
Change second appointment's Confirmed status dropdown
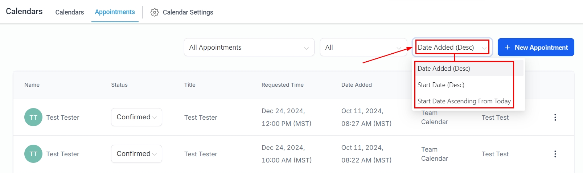point(136,154)
